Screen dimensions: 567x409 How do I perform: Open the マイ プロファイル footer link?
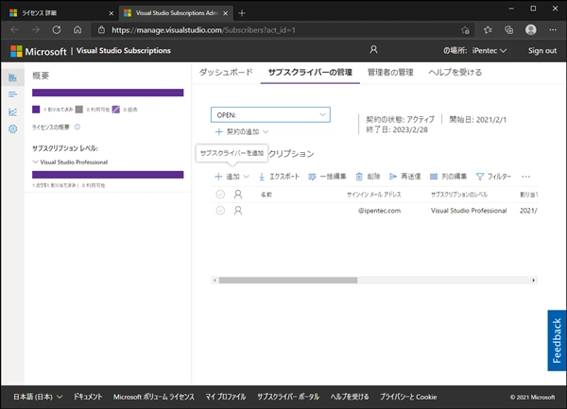pyautogui.click(x=226, y=397)
